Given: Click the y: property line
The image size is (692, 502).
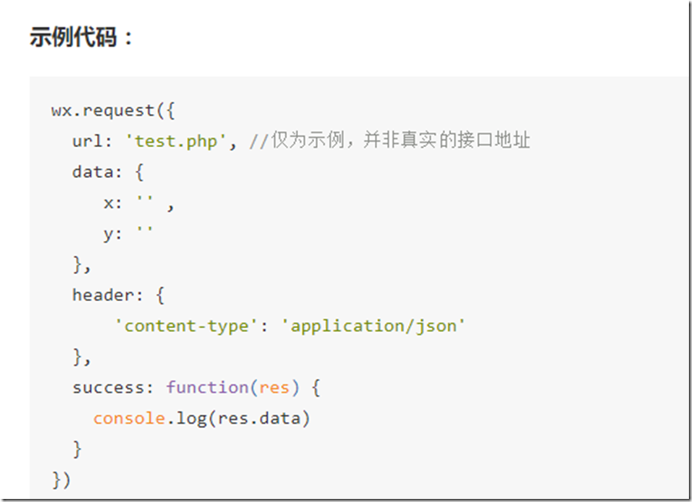Looking at the screenshot, I should pyautogui.click(x=129, y=233).
